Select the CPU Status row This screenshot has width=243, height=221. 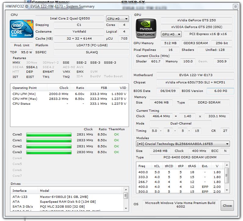pos(69,104)
